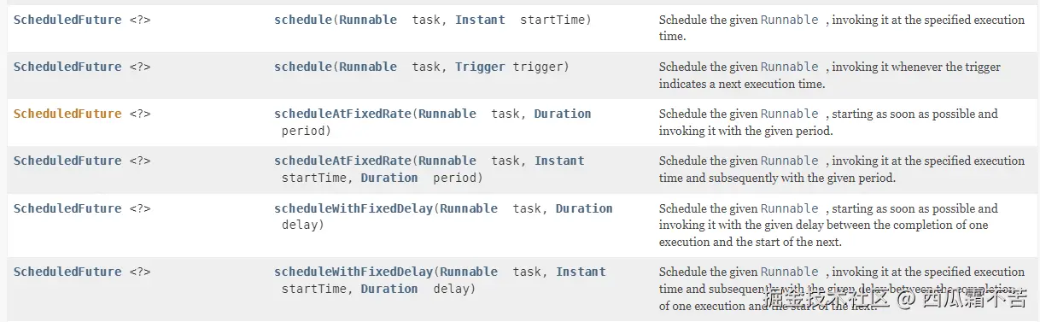Open schedule method taking Trigger trigger

pyautogui.click(x=302, y=67)
